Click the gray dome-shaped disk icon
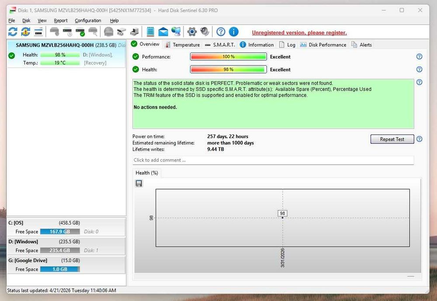 tap(108, 32)
